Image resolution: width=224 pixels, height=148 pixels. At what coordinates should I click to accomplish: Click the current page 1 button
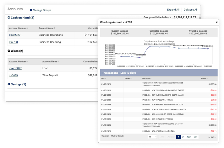click(178, 137)
